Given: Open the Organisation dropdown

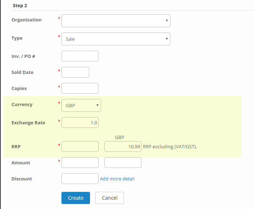Looking at the screenshot, I should point(116,21).
